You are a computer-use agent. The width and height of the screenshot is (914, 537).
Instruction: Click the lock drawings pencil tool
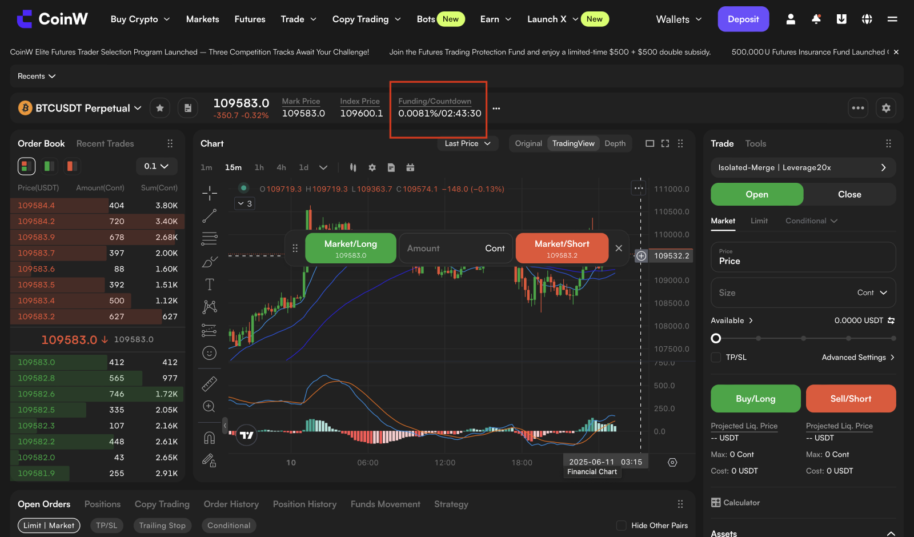[209, 460]
